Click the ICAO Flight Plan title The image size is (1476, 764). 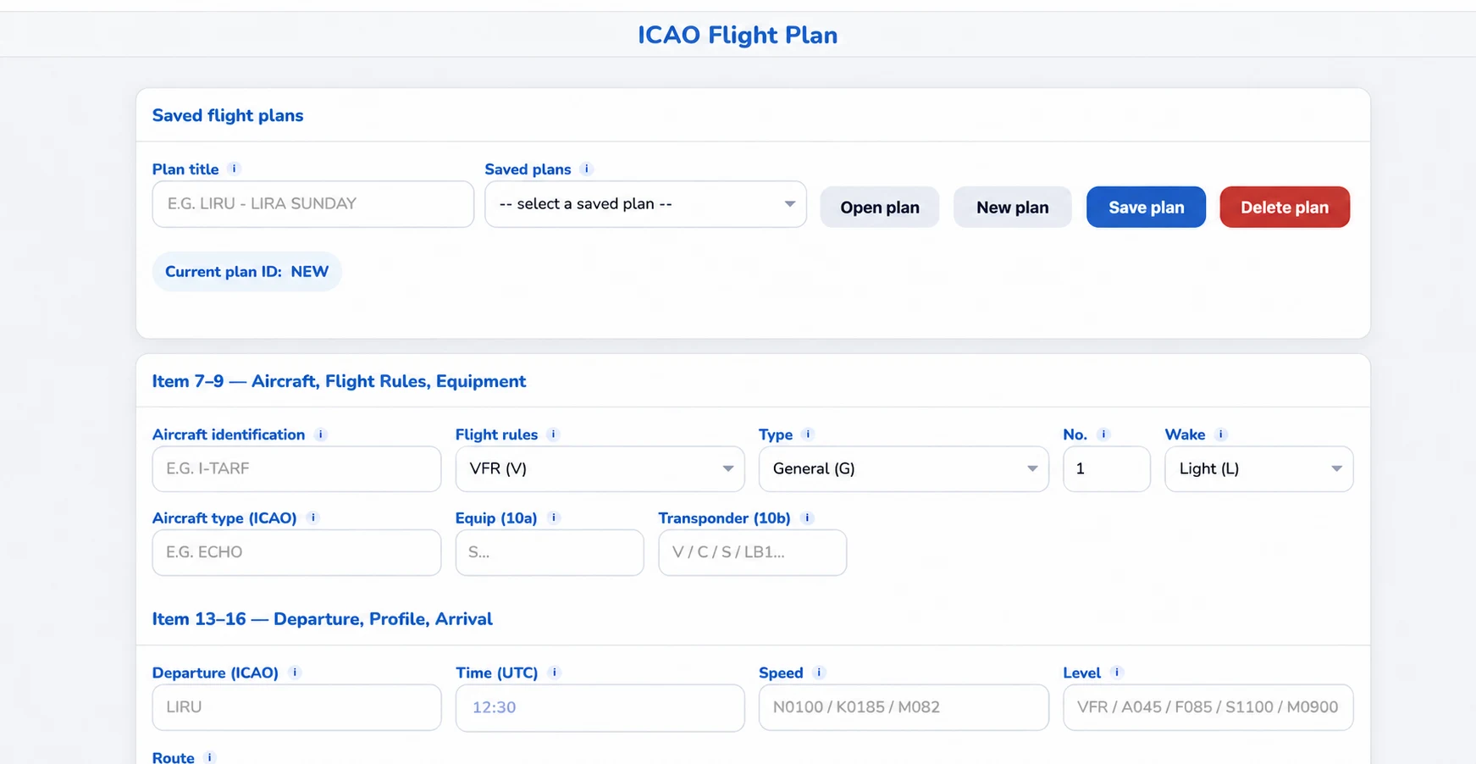(738, 35)
